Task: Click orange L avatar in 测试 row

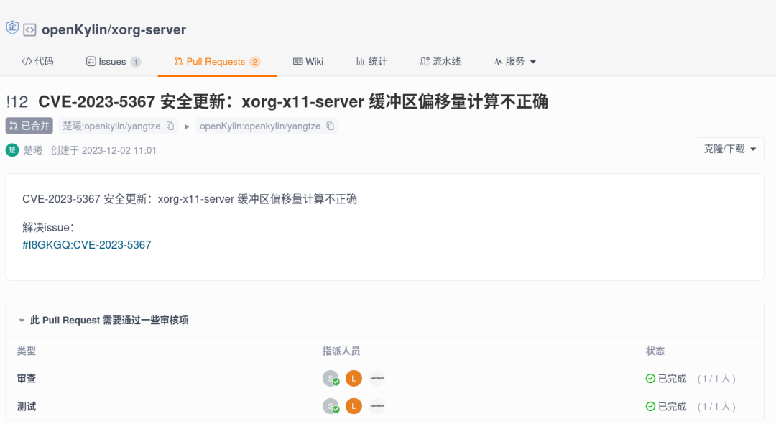Action: point(354,407)
